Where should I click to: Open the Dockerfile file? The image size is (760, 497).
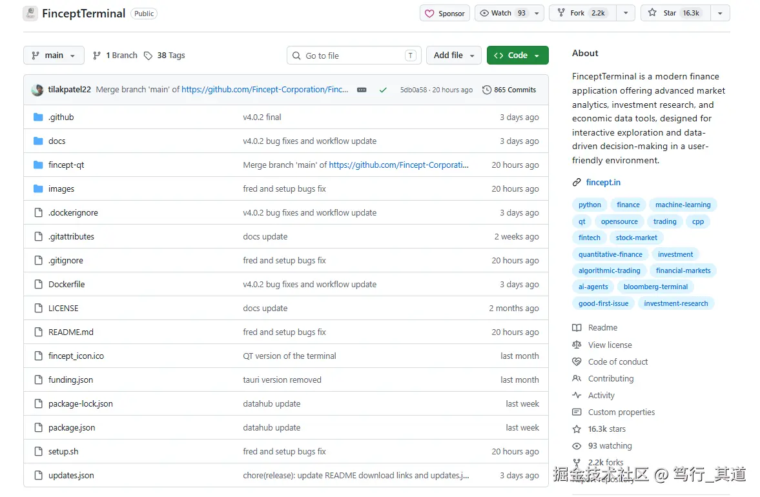click(x=67, y=285)
